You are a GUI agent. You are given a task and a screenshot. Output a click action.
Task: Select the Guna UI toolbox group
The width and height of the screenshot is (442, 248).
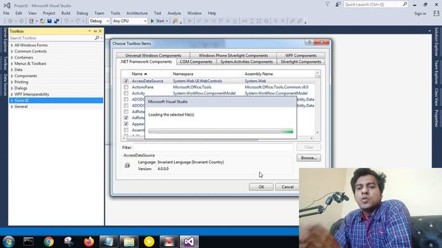click(x=56, y=101)
